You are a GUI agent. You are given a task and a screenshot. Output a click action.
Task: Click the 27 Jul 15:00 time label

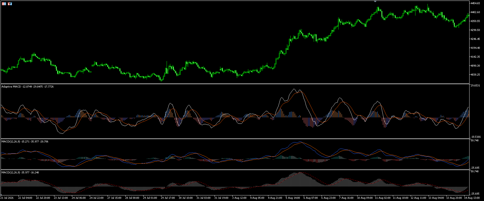pos(114,198)
